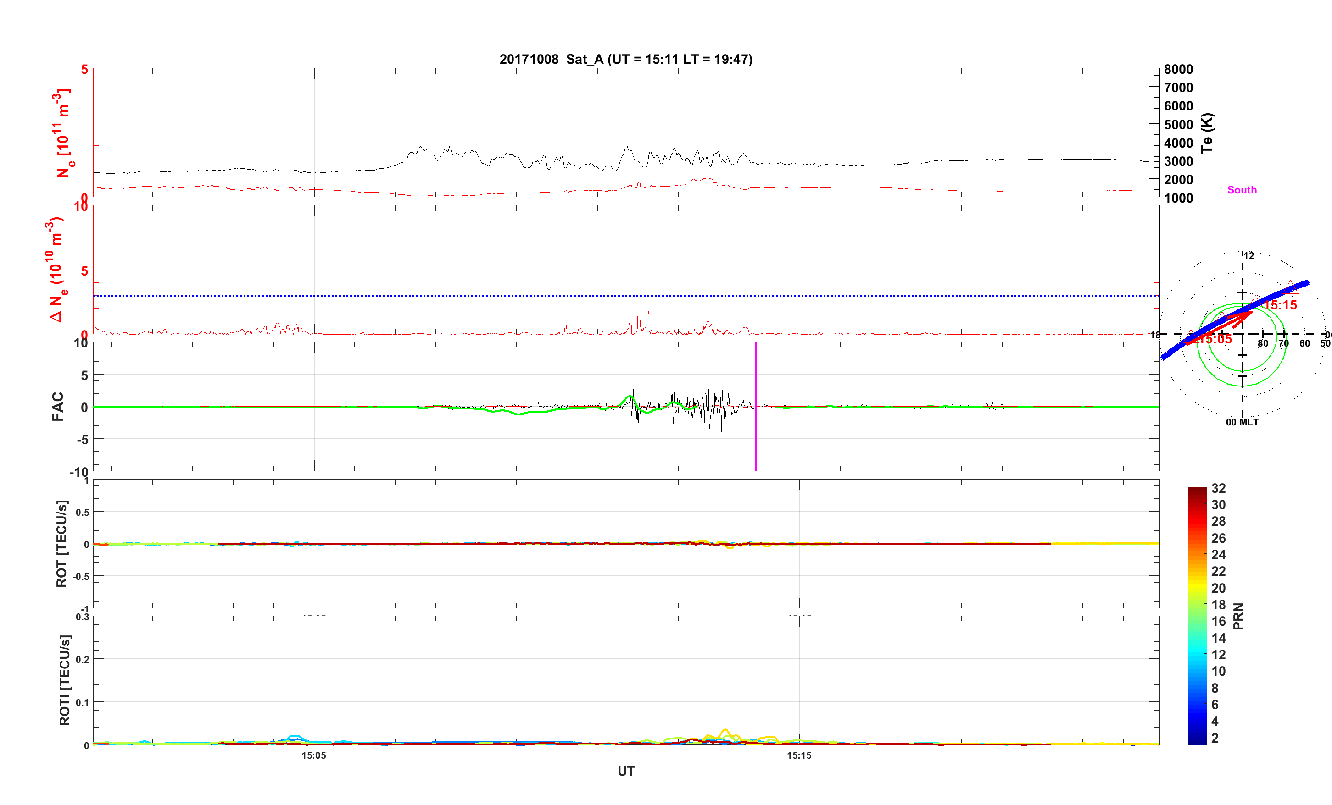Click the 8000 tick on Te axis

pyautogui.click(x=1178, y=70)
